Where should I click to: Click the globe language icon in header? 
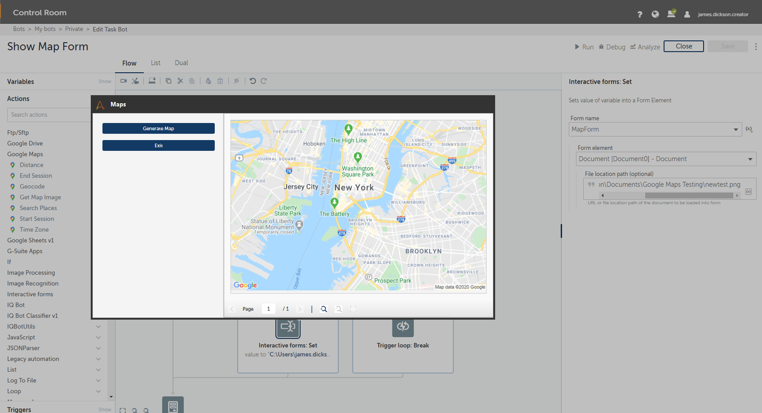tap(655, 14)
